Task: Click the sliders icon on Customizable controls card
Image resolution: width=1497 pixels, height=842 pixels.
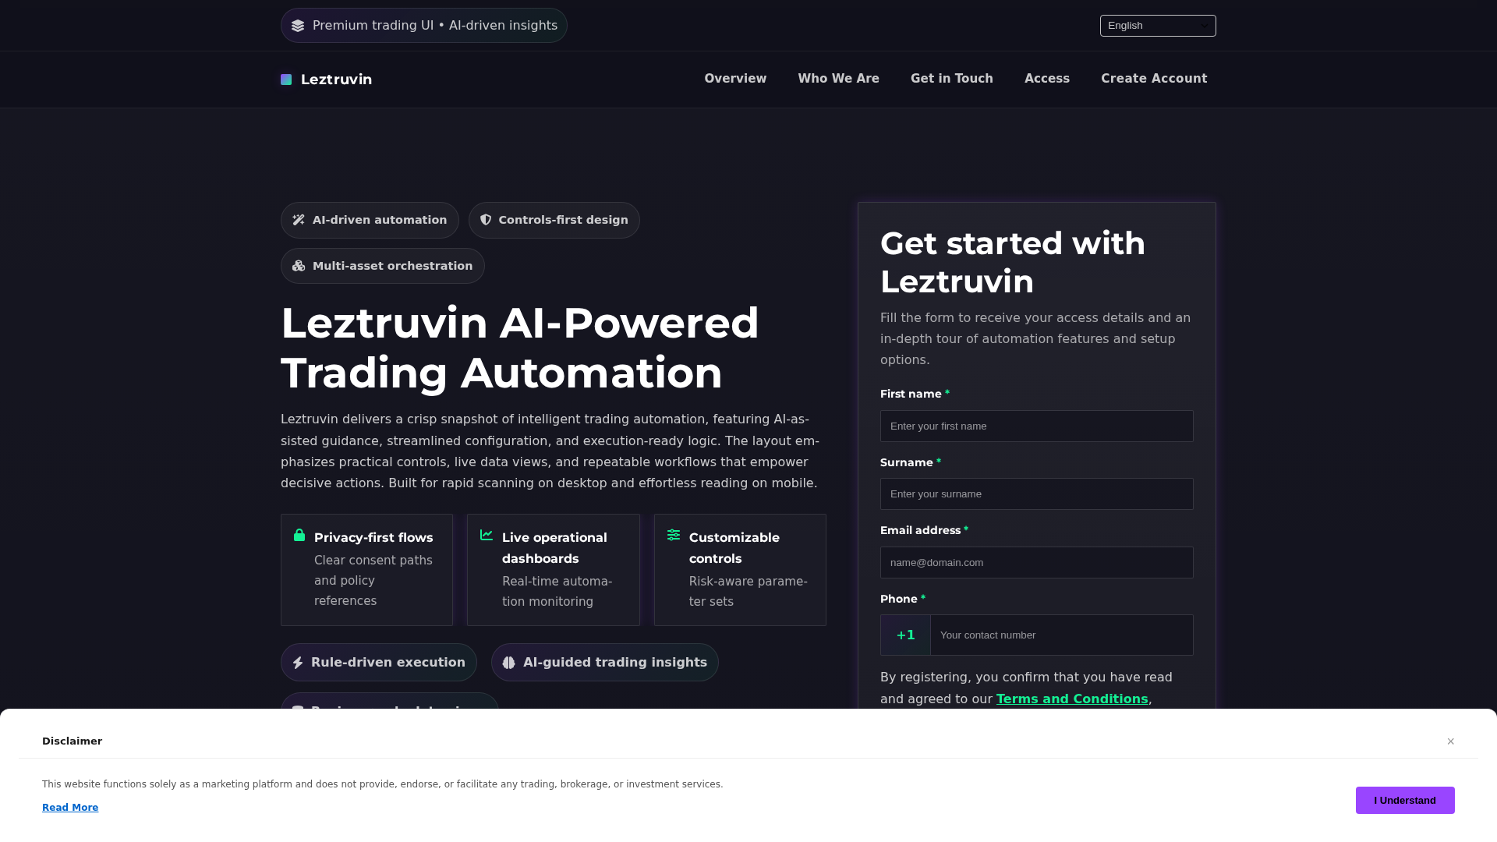Action: (674, 535)
